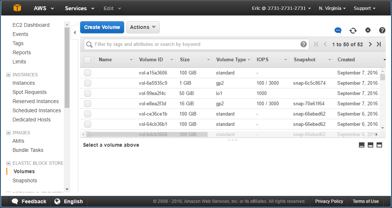Open table settings gear icon
The height and width of the screenshot is (208, 392).
(368, 30)
